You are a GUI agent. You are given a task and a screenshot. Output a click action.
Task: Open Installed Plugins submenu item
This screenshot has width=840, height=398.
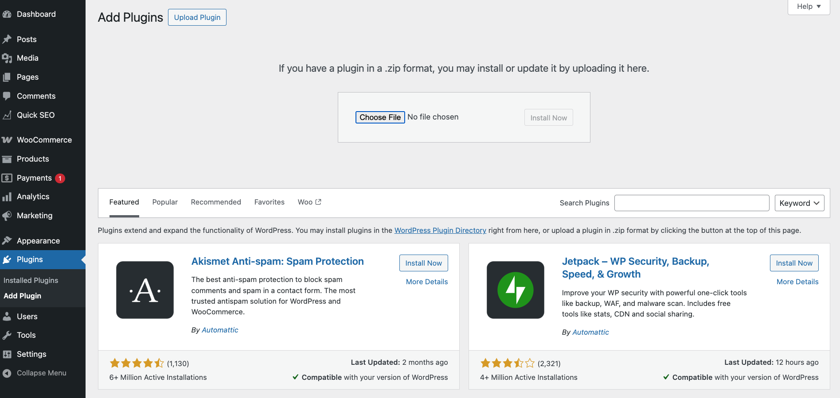[31, 280]
